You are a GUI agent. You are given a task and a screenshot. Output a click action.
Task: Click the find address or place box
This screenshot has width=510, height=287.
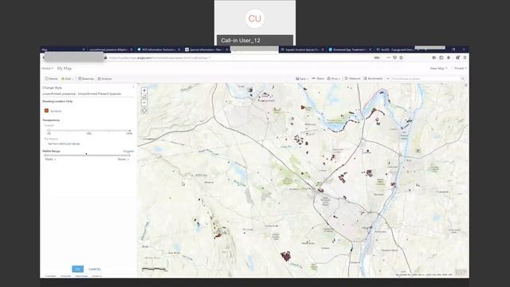pyautogui.click(x=425, y=79)
